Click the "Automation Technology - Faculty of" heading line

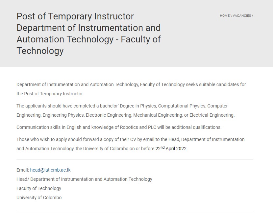pos(88,39)
